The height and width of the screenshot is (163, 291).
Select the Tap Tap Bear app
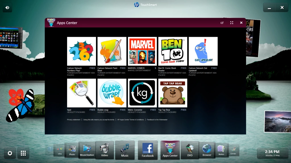[x=173, y=93]
